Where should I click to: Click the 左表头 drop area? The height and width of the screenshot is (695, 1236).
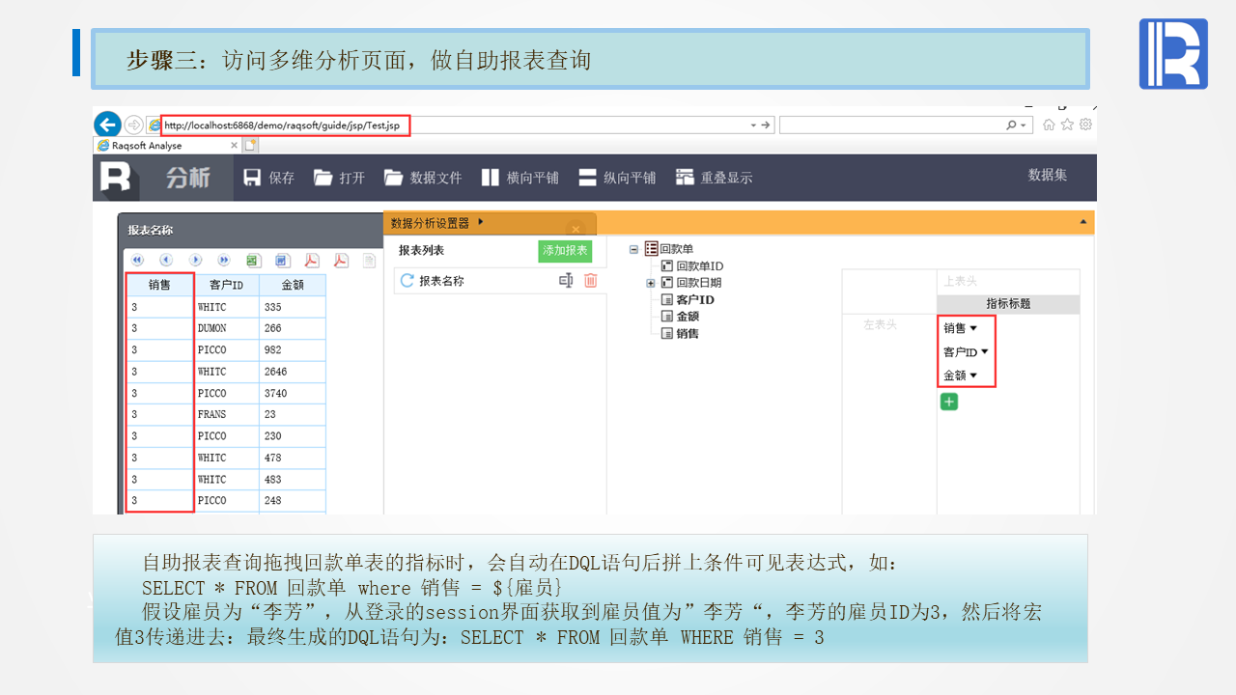point(889,325)
